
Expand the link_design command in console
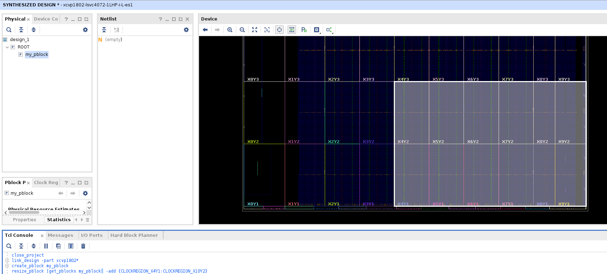point(7,261)
